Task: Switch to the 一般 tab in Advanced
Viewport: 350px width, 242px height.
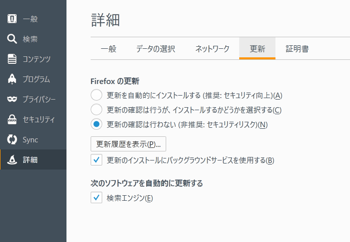Action: tap(108, 49)
